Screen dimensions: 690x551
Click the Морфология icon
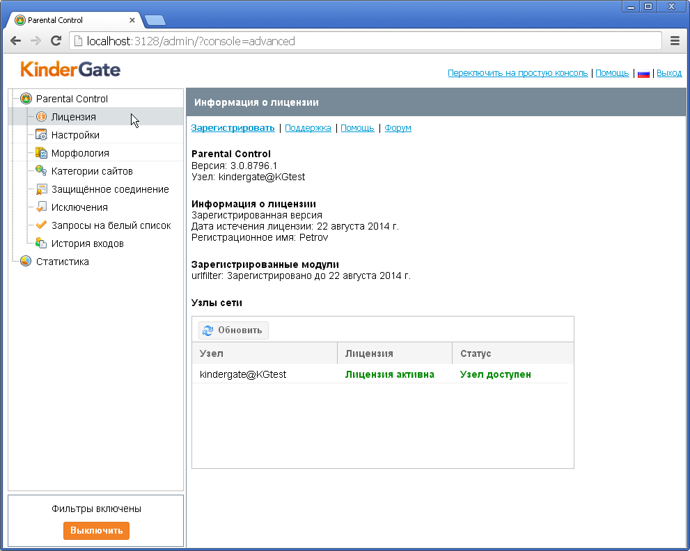tap(41, 152)
